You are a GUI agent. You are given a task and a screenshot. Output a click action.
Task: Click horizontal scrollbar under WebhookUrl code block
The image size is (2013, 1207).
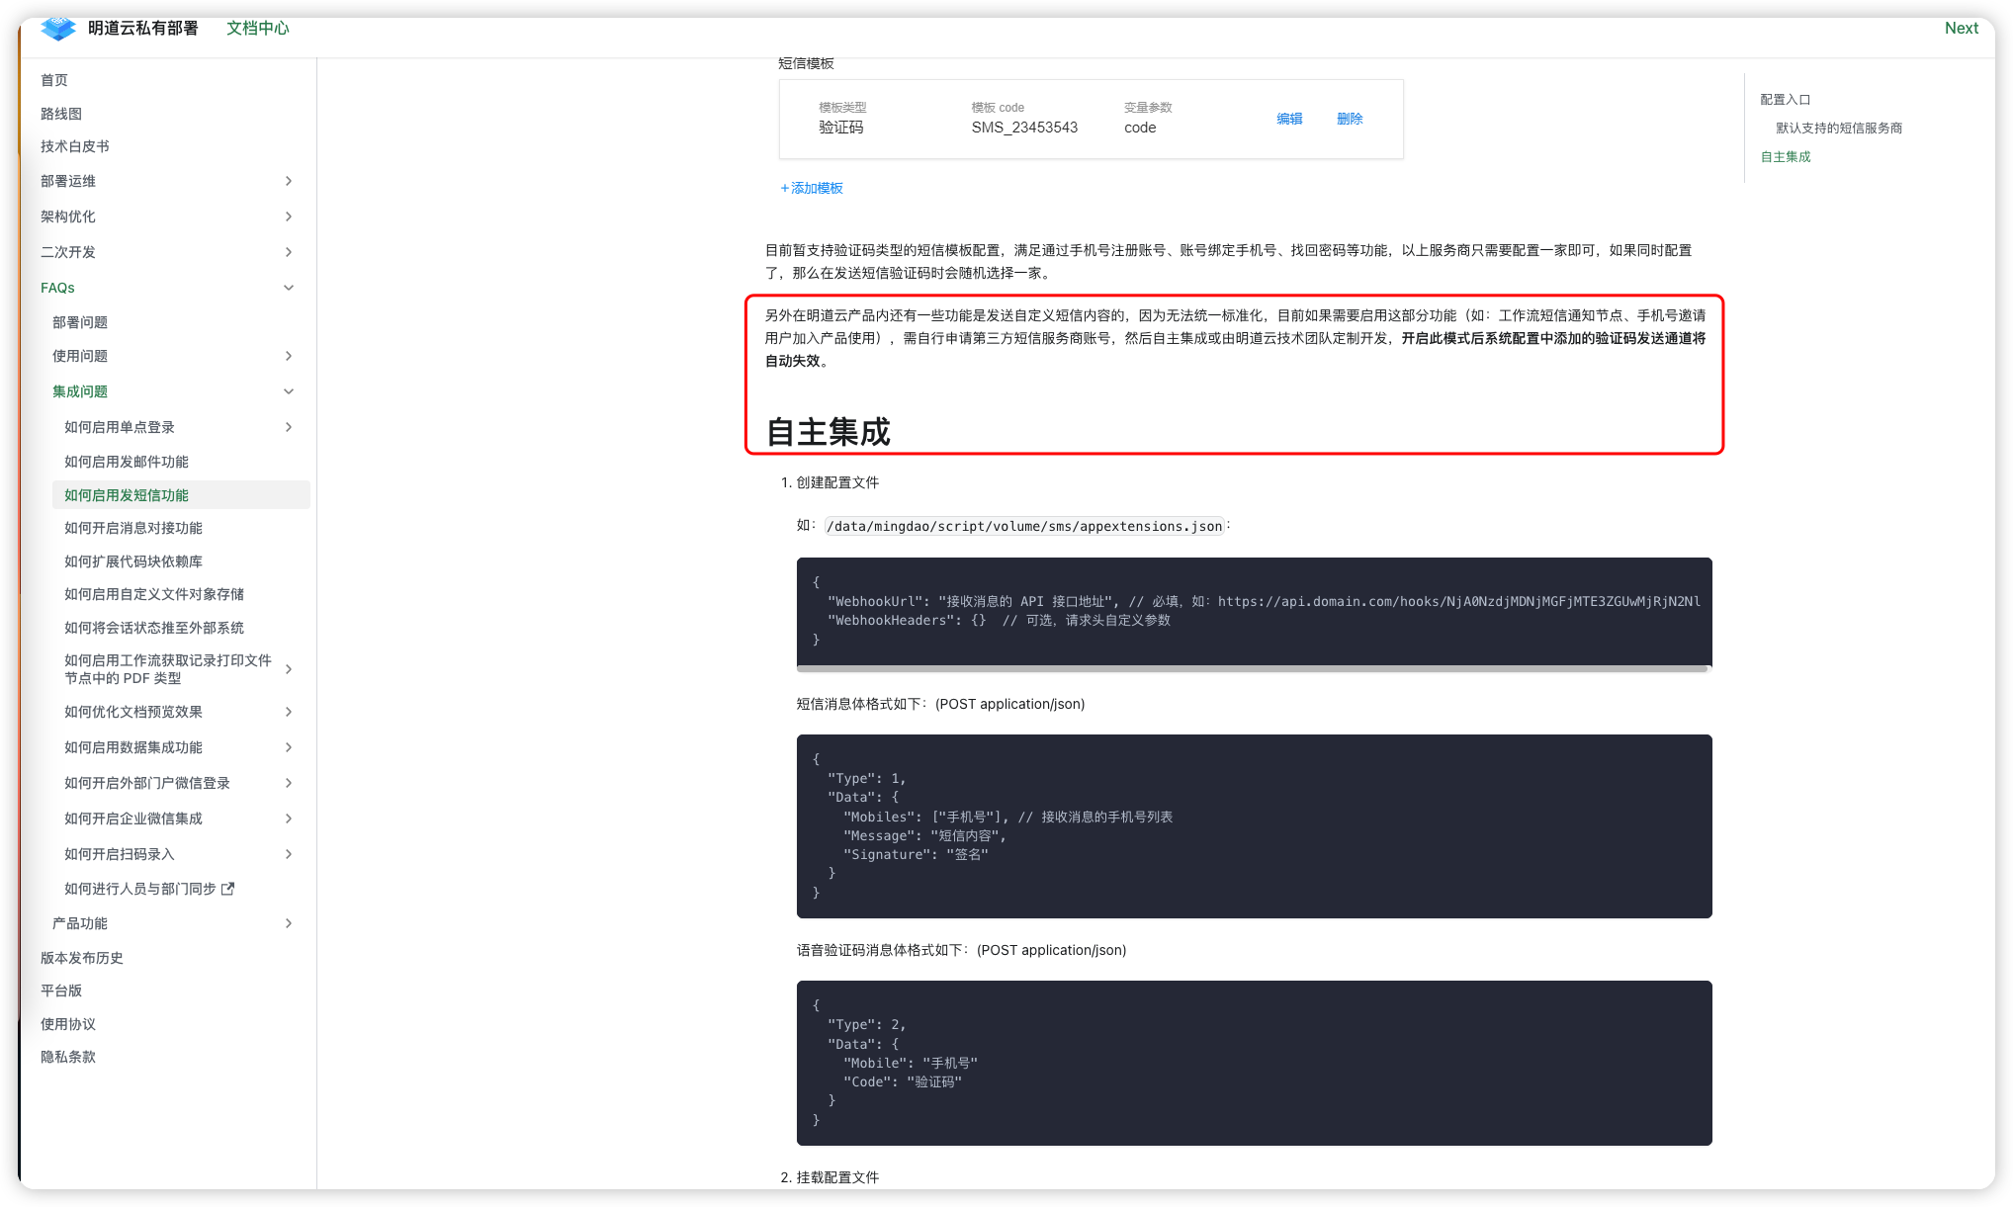1252,669
